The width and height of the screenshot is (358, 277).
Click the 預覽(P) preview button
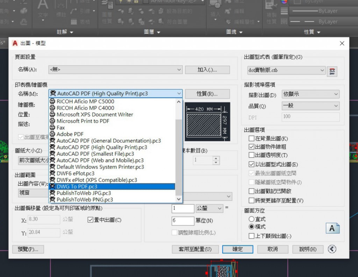28,249
